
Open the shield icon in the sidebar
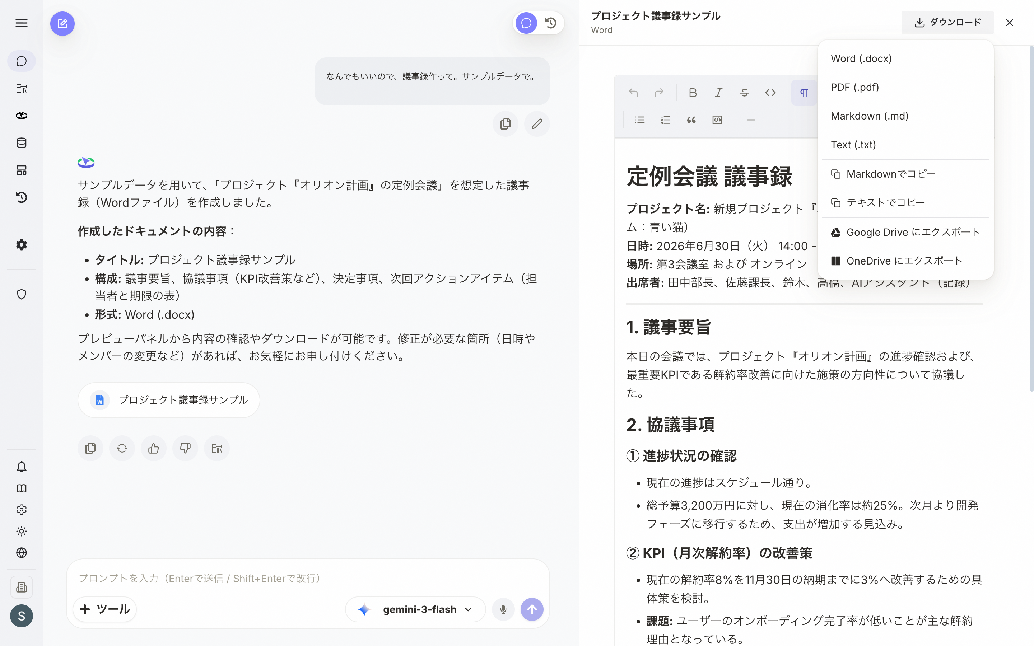[22, 294]
